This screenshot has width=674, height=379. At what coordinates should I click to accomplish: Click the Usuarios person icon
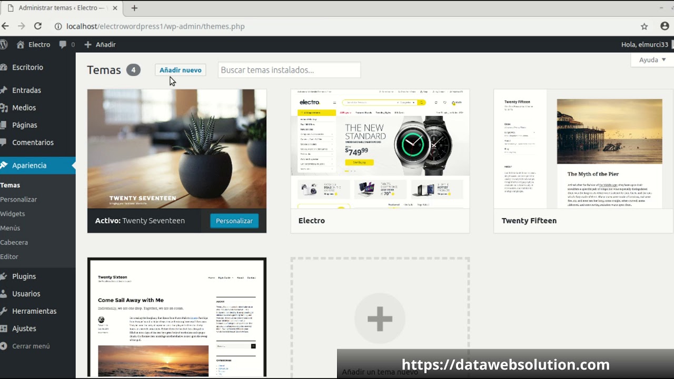tap(4, 293)
